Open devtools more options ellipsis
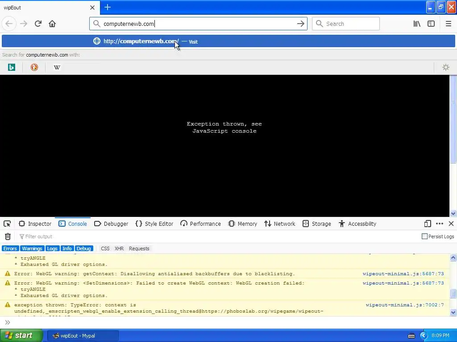The width and height of the screenshot is (457, 342). coord(440,224)
